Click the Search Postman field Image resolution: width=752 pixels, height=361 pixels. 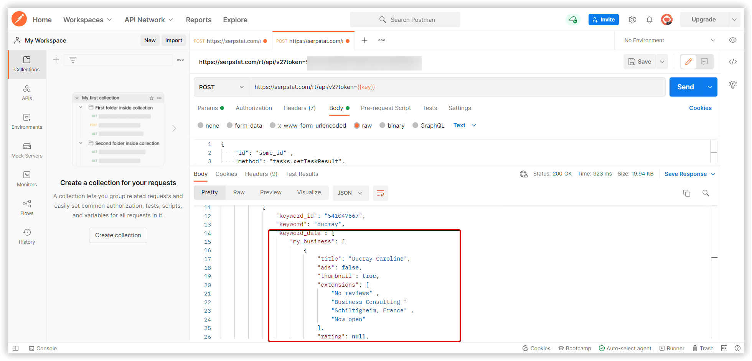405,20
